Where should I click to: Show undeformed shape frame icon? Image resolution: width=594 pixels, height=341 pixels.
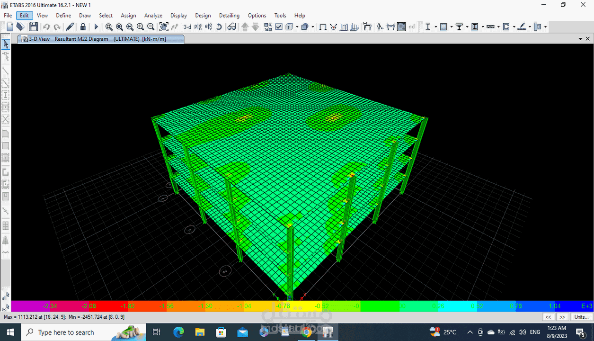323,27
